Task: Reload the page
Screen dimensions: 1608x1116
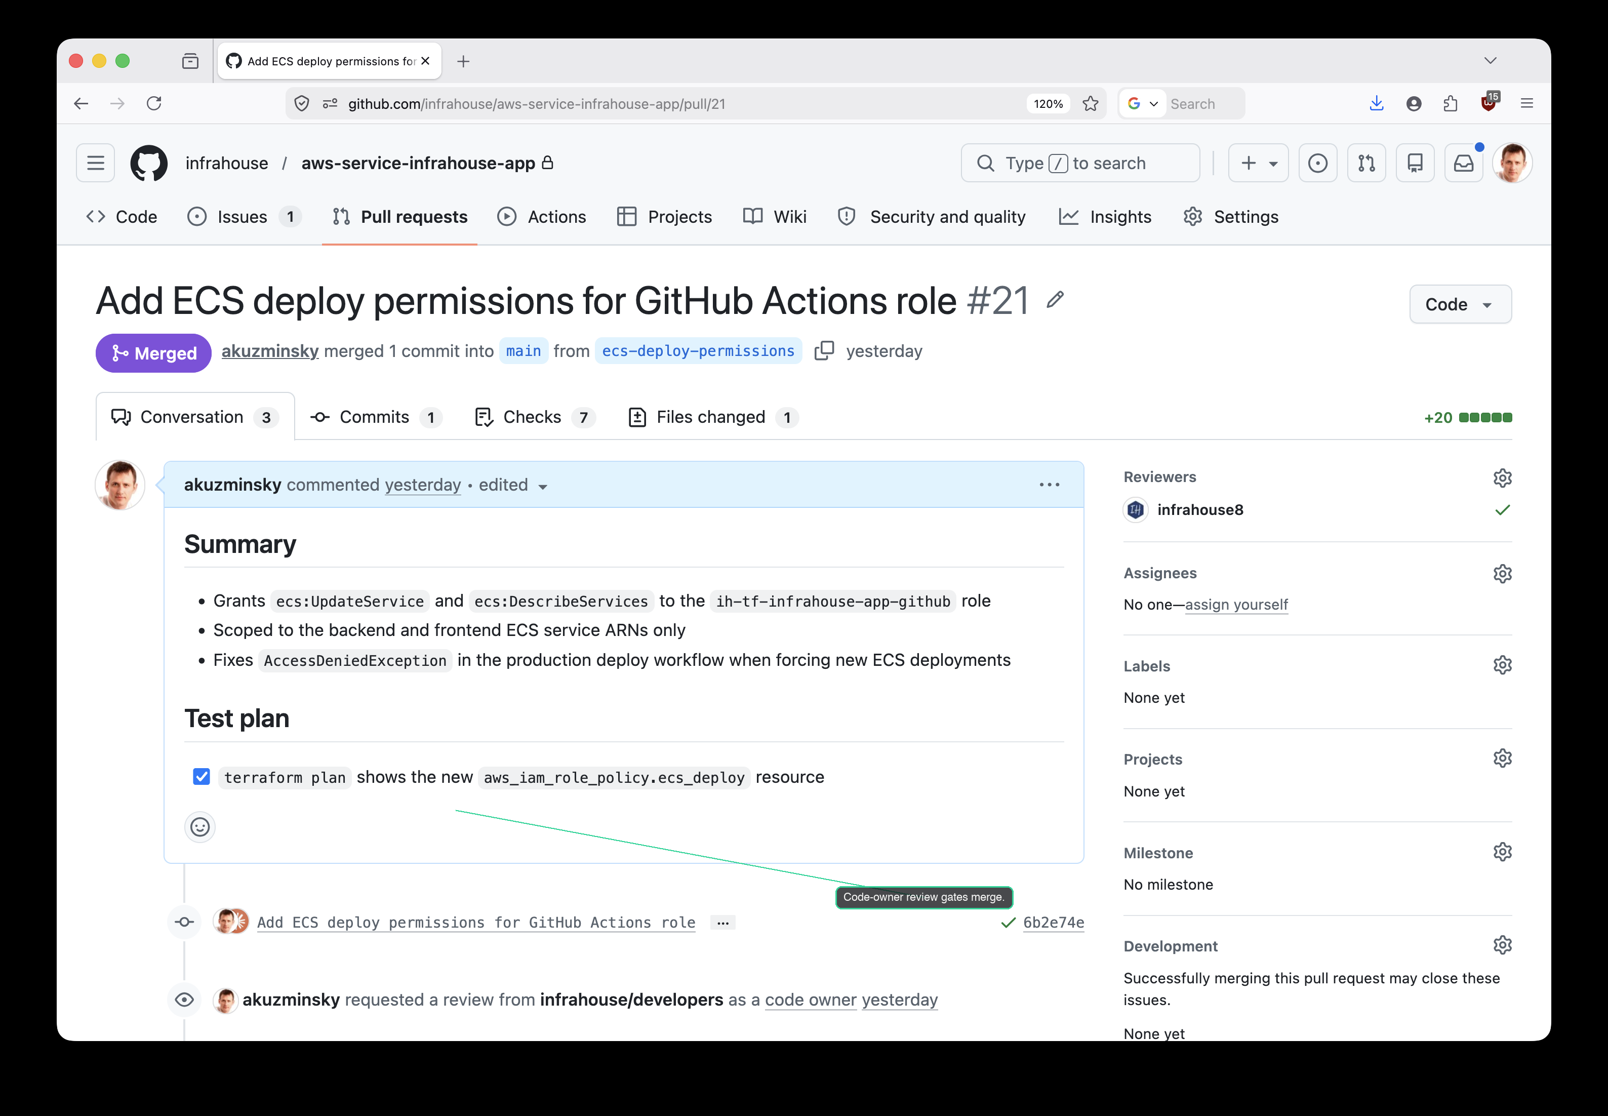Action: coord(154,103)
